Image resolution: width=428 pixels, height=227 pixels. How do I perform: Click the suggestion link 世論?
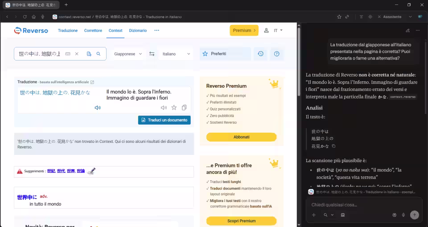point(81,171)
